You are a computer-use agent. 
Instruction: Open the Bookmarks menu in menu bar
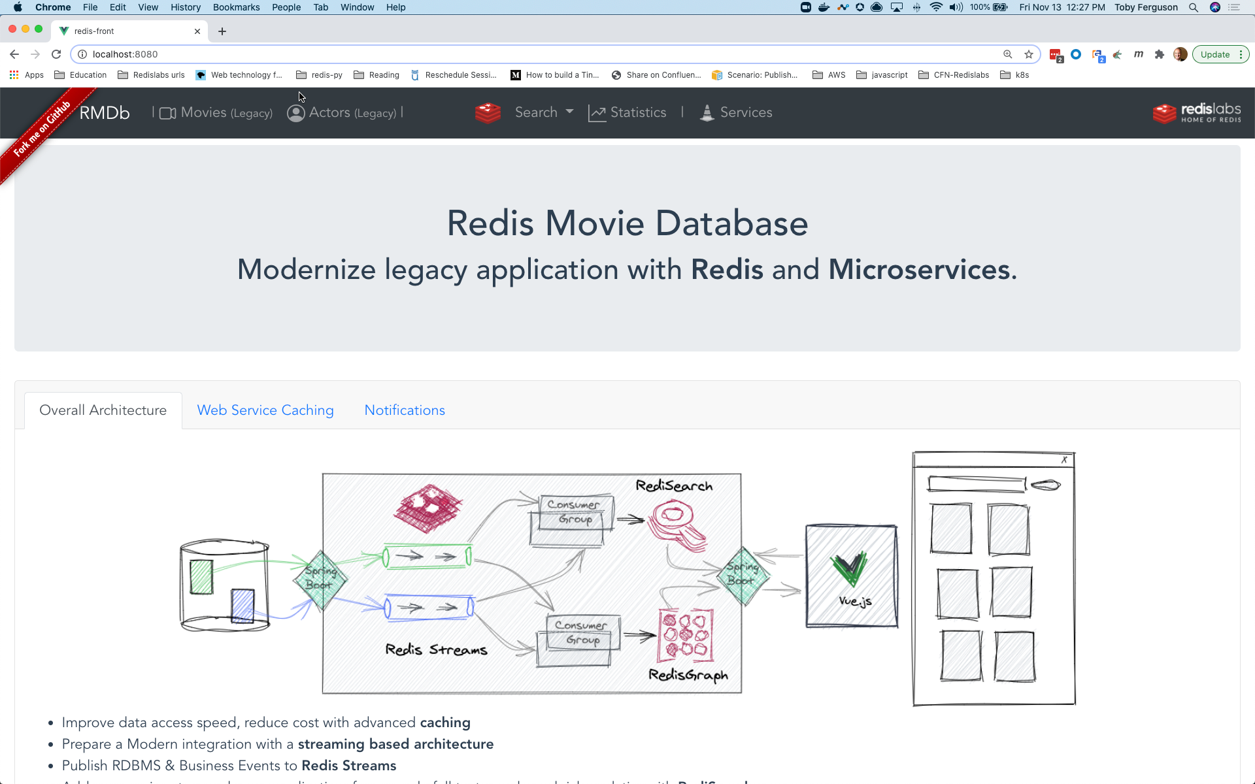pyautogui.click(x=236, y=7)
